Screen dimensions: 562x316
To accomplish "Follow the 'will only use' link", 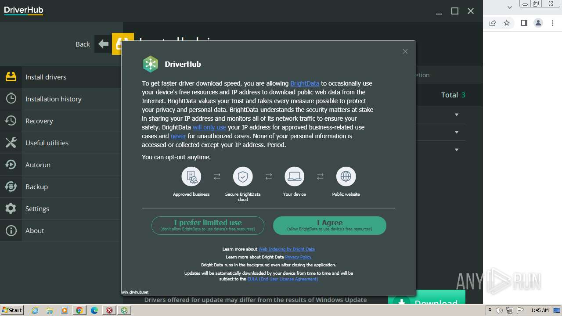I will point(209,127).
